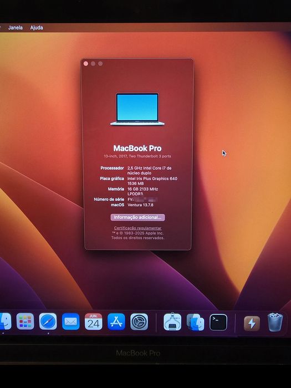Open the Mail app in dock
The image size is (291, 388).
tap(71, 321)
